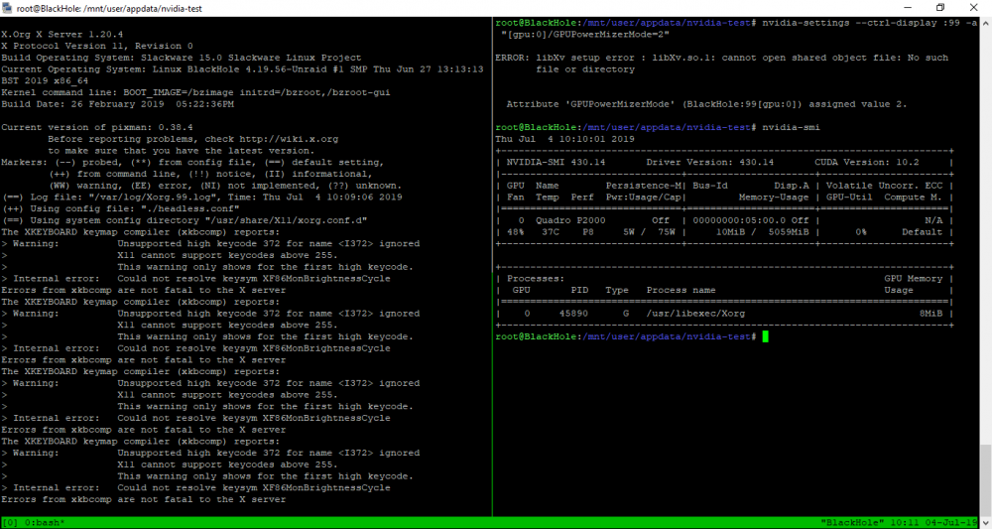The image size is (992, 529).
Task: Close the PuTTY terminal window
Action: [x=975, y=8]
